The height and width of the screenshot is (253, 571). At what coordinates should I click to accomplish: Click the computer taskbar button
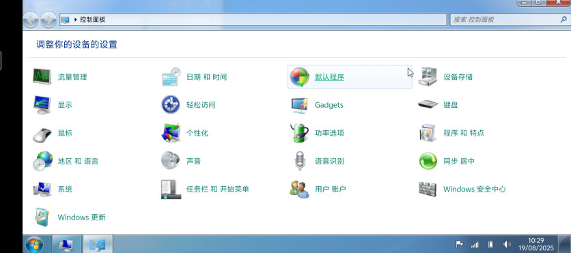click(x=67, y=244)
